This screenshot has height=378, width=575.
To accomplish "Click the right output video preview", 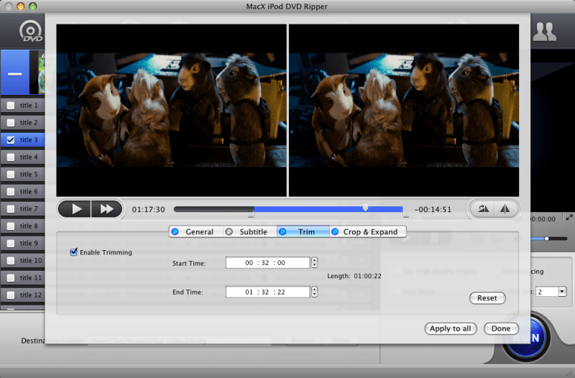I will click(404, 111).
